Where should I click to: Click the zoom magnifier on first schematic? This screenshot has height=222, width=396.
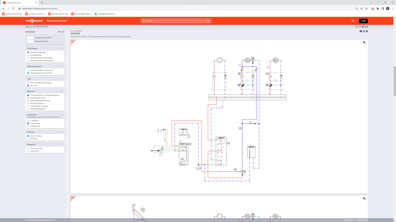point(364,42)
